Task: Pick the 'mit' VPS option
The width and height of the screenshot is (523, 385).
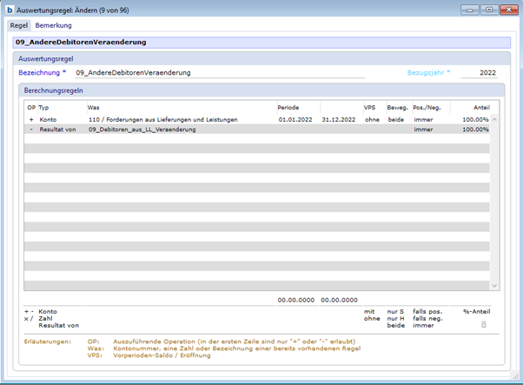Action: pos(370,311)
